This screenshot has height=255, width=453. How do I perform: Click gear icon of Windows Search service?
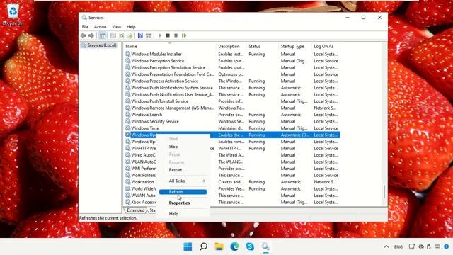(x=127, y=115)
